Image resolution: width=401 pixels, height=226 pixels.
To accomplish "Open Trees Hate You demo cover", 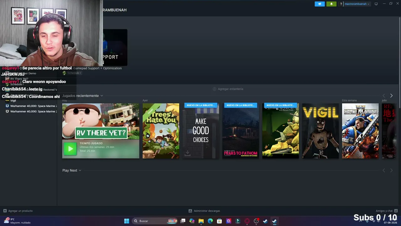I will tap(161, 131).
